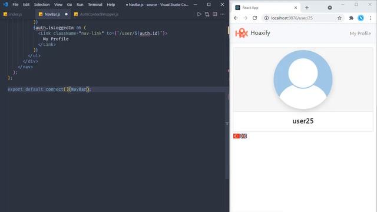Screen dimensions: 377x212
Task: Open the Terminal menu
Action: click(x=95, y=5)
